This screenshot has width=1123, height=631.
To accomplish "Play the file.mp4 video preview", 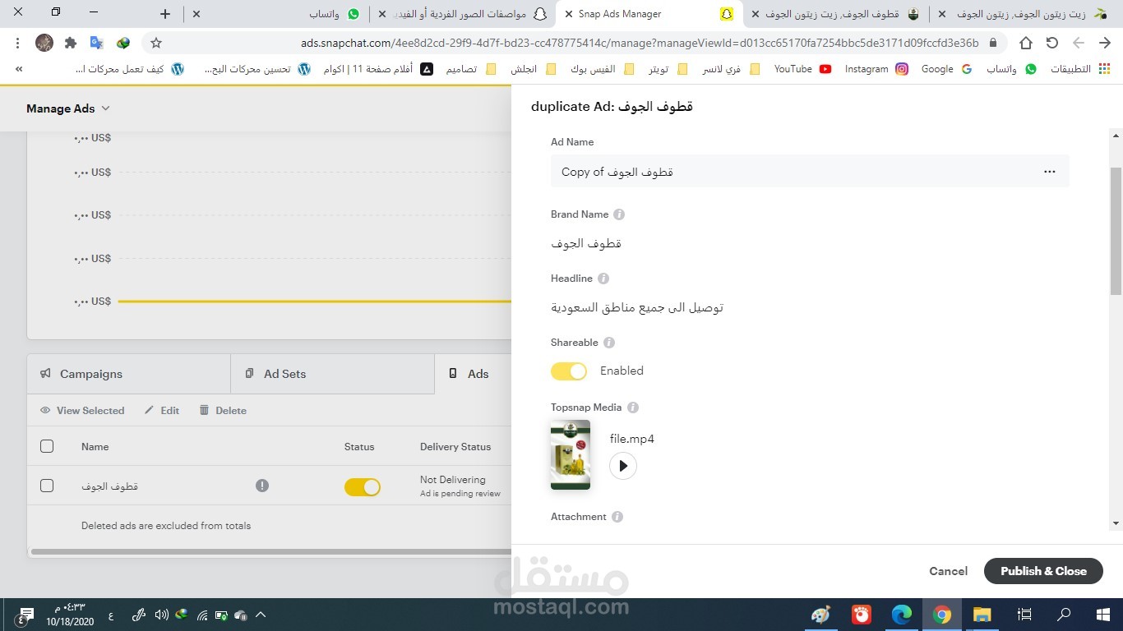I will click(x=623, y=466).
